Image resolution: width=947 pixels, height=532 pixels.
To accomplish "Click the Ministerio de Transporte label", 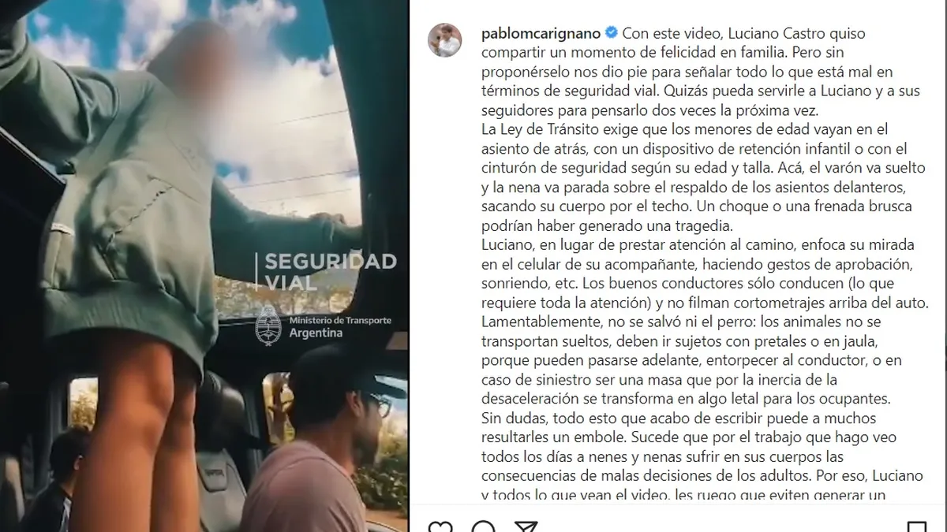I will coord(340,320).
